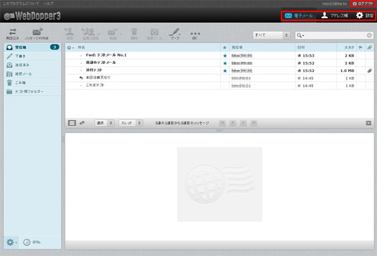Open the message 本日は晴天なり
This screenshot has width=377, height=256.
click(98, 77)
